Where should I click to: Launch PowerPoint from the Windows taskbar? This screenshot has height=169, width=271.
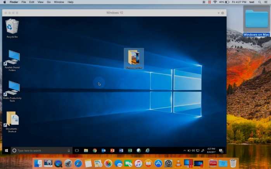pos(112,150)
